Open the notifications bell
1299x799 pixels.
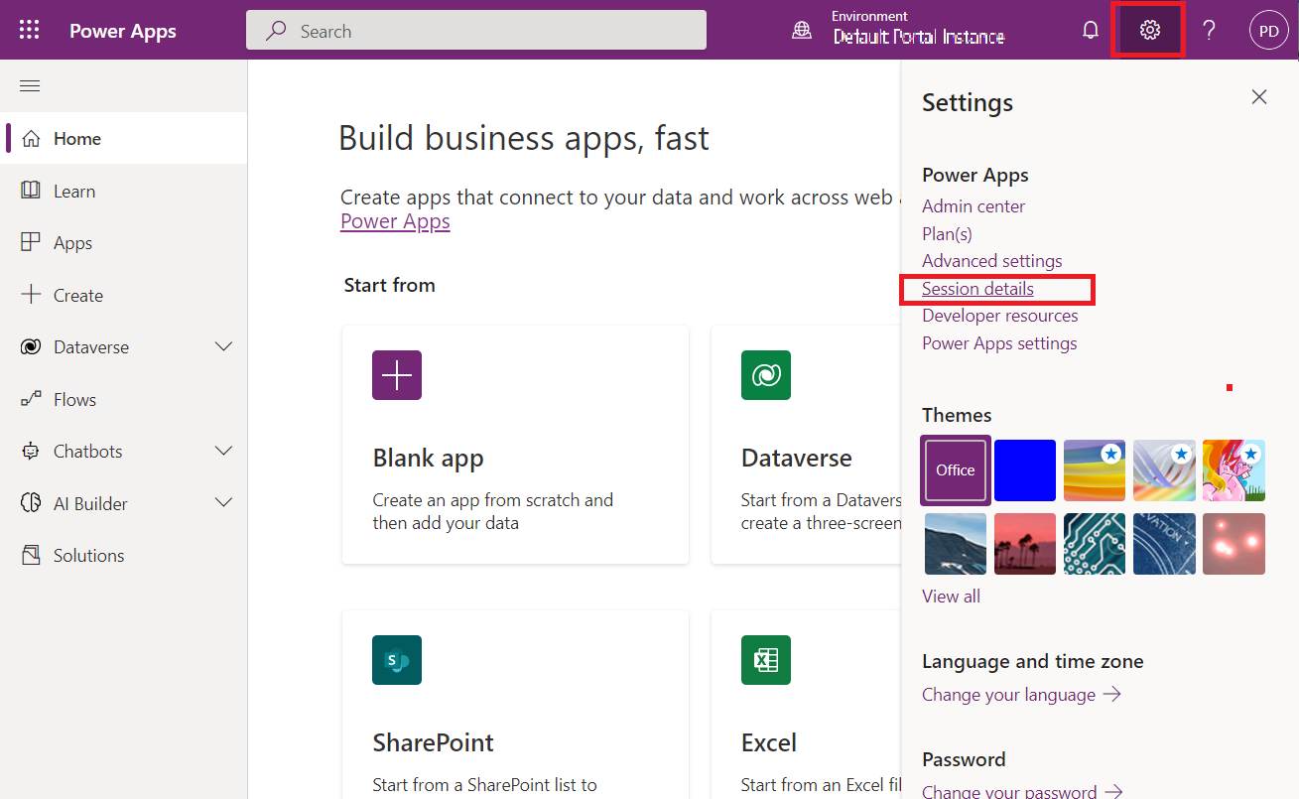tap(1091, 30)
